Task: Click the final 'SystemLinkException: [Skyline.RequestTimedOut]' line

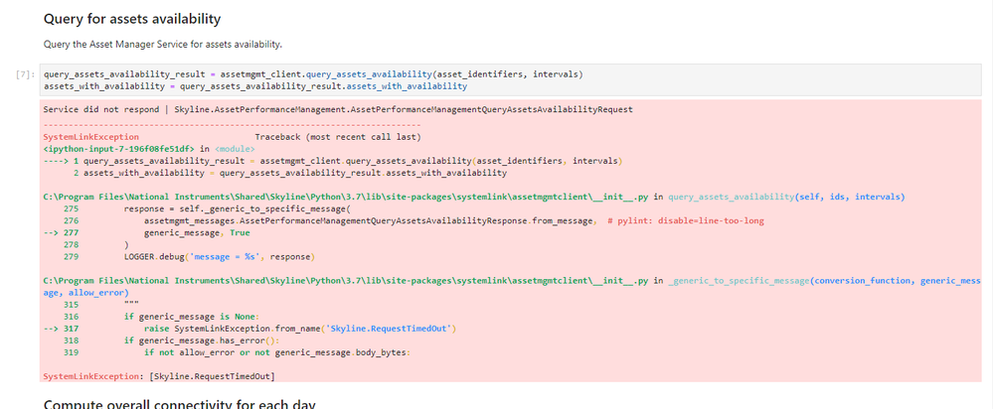Action: tap(158, 377)
